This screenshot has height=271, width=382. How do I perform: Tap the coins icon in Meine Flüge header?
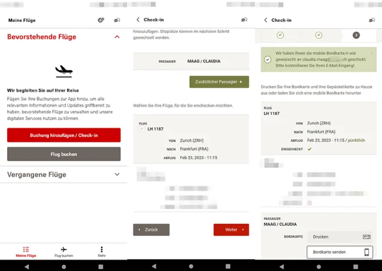click(101, 20)
